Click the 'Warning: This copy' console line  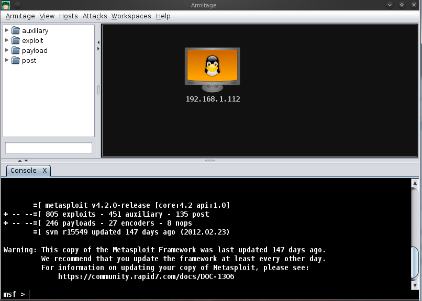[165, 250]
